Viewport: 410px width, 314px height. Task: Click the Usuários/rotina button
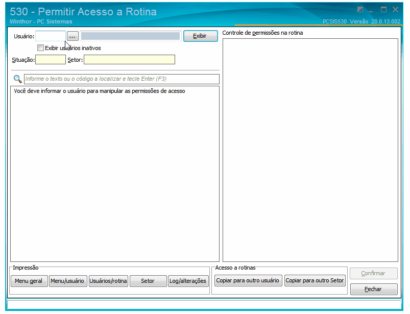(x=109, y=281)
